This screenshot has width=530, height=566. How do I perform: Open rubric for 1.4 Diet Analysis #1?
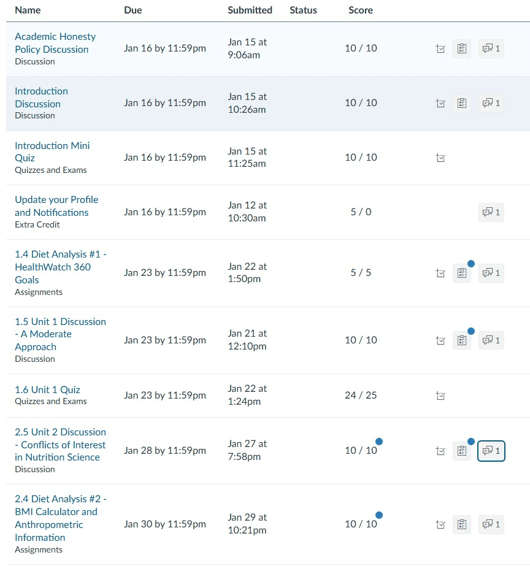[462, 272]
